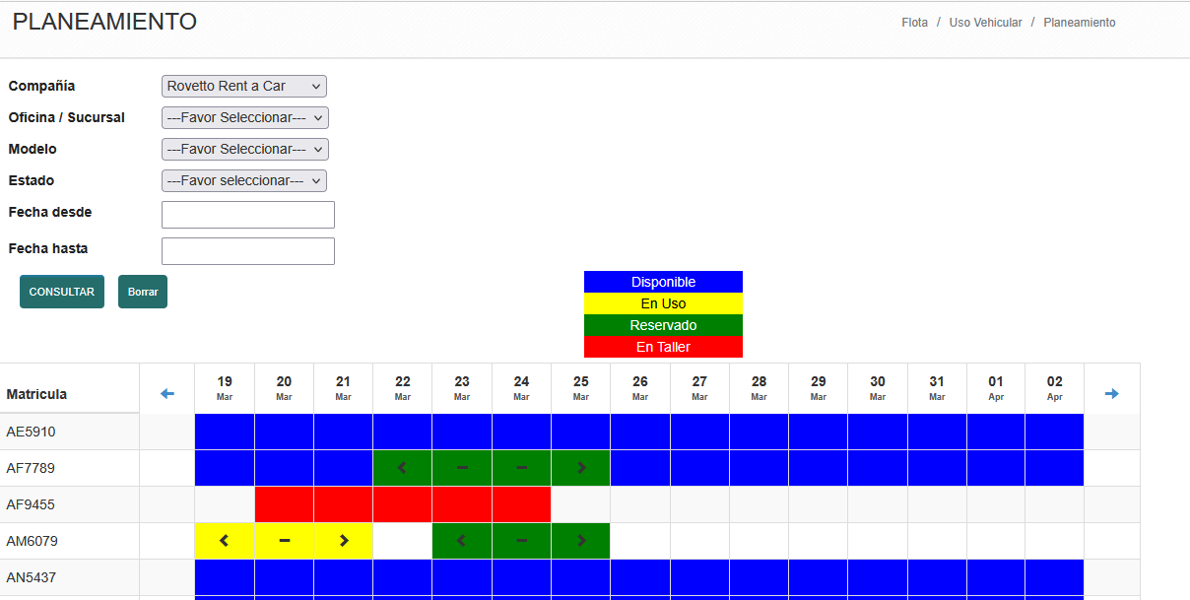The width and height of the screenshot is (1190, 600).
Task: Click AM6079 in-use dash on 20 Mar
Action: point(284,541)
